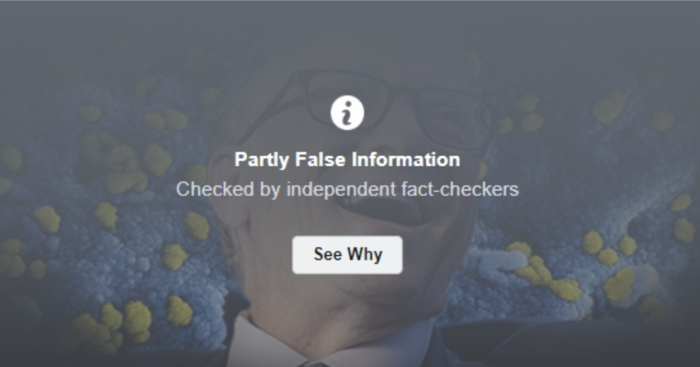Click the word Checked in the subtitle
This screenshot has height=367, width=700.
[215, 189]
